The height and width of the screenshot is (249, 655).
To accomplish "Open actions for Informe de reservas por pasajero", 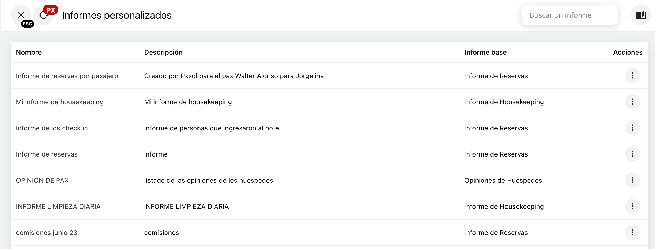I will [x=632, y=76].
